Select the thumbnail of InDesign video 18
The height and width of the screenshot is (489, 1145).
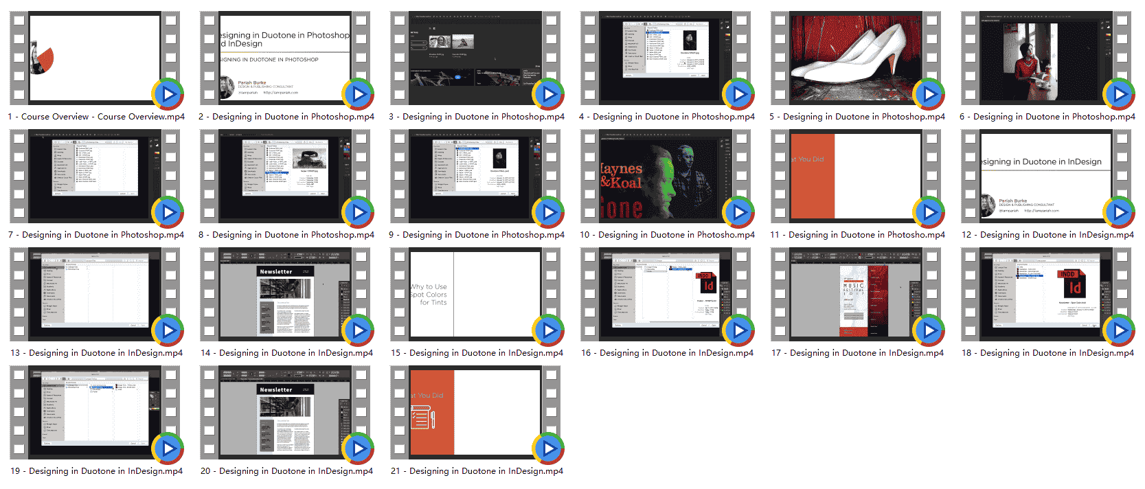tap(1046, 294)
